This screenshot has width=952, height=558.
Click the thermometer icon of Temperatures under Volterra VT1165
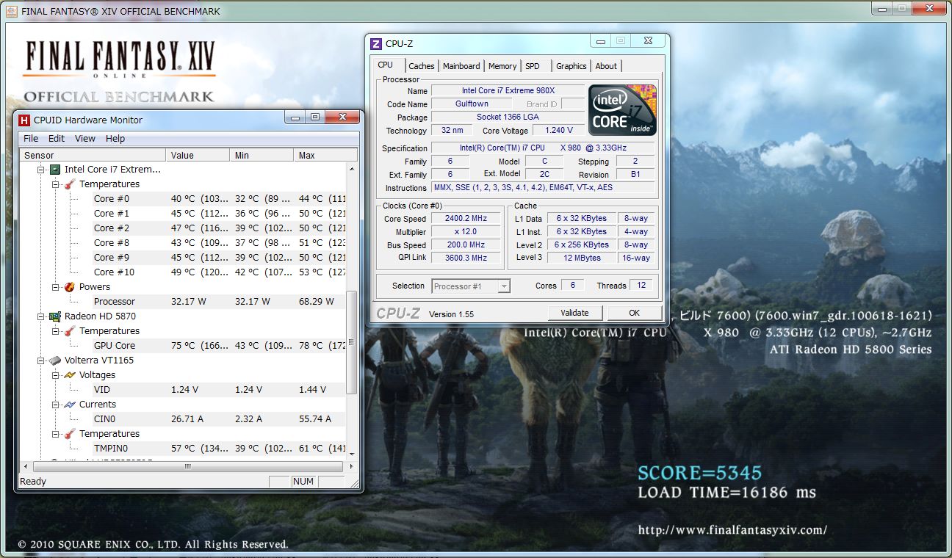coord(70,434)
